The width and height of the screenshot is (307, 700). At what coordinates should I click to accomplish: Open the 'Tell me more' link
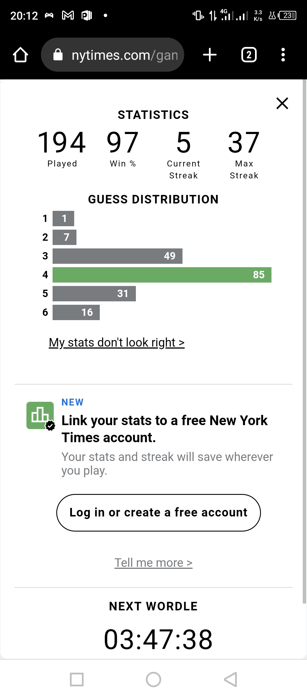coord(153,563)
